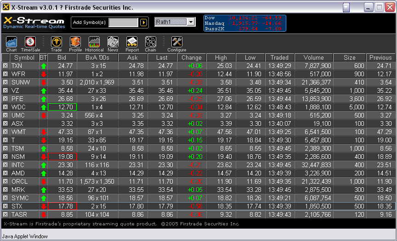
Task: Remove the NSM row with its X icon
Action: pyautogui.click(x=6, y=157)
